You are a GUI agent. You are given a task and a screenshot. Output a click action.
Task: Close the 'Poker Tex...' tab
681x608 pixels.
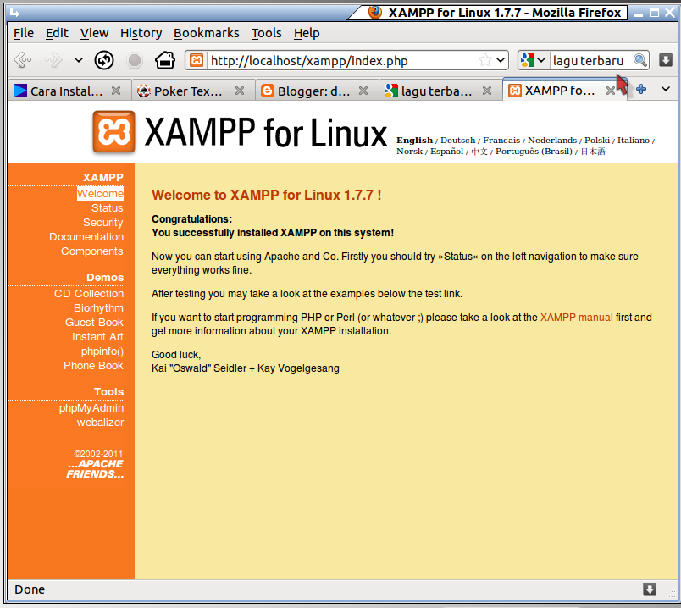point(240,91)
